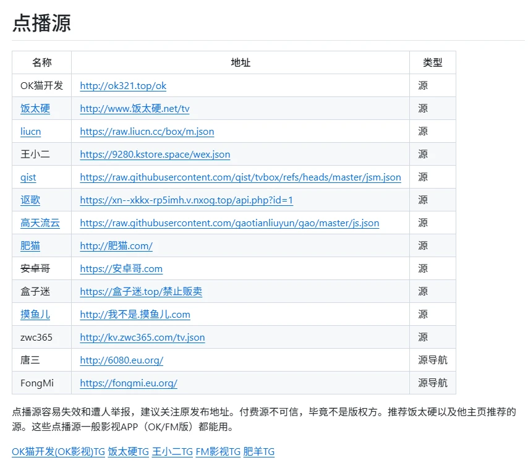Open the fongmi.eu.org address link
The image size is (528, 468).
(129, 383)
